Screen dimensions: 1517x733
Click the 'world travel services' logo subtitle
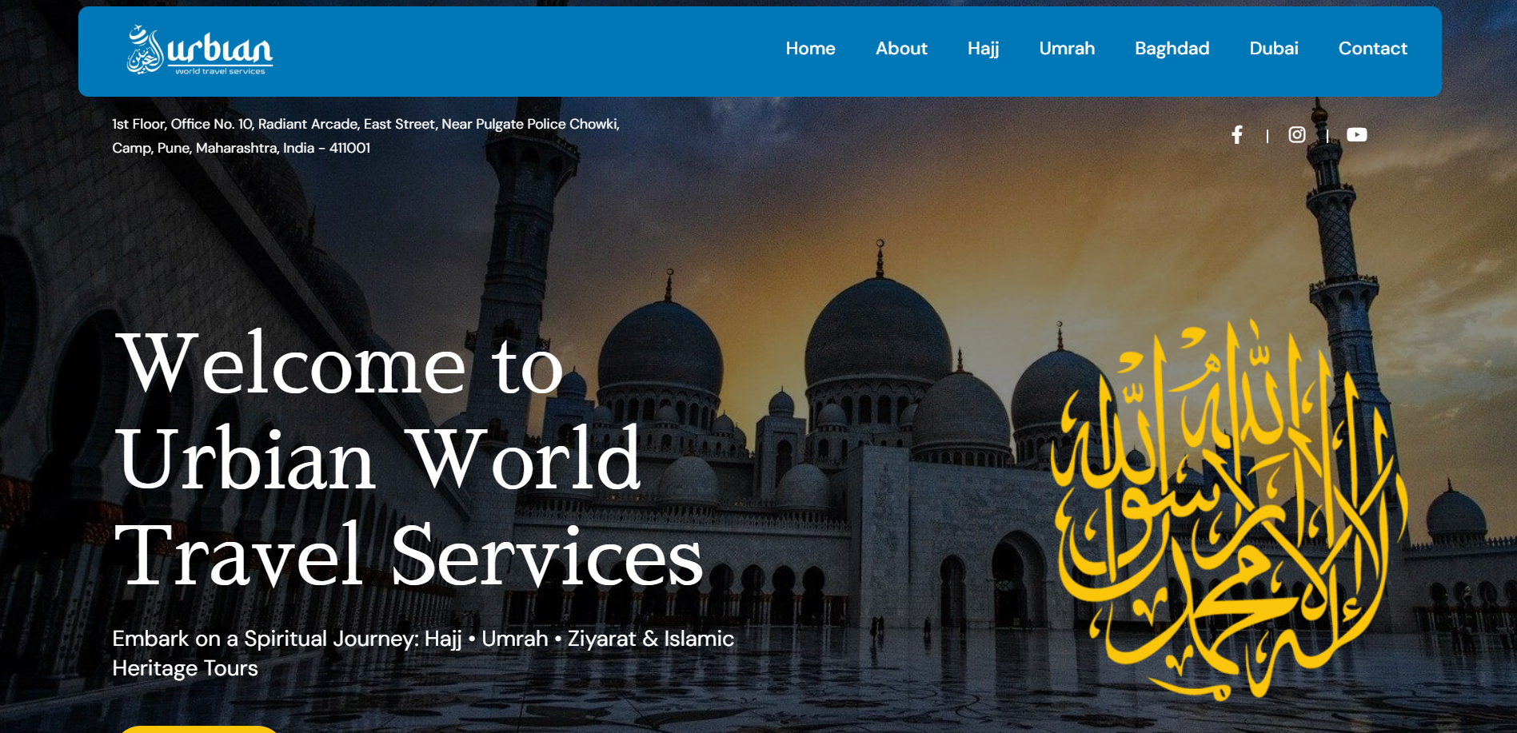[x=220, y=72]
